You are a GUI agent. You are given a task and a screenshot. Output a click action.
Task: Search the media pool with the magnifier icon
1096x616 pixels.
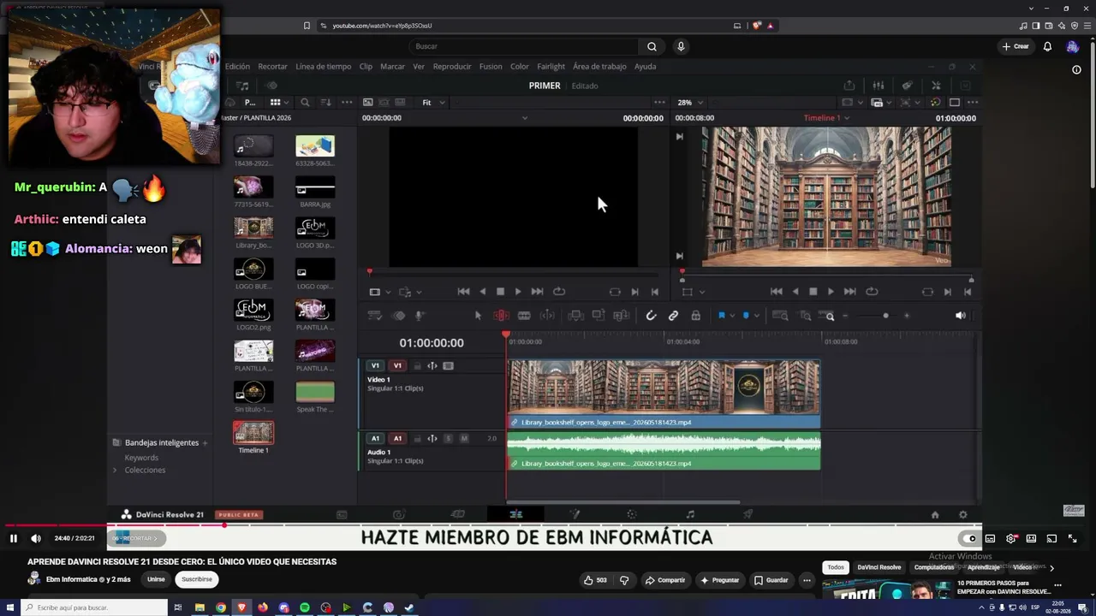[305, 103]
